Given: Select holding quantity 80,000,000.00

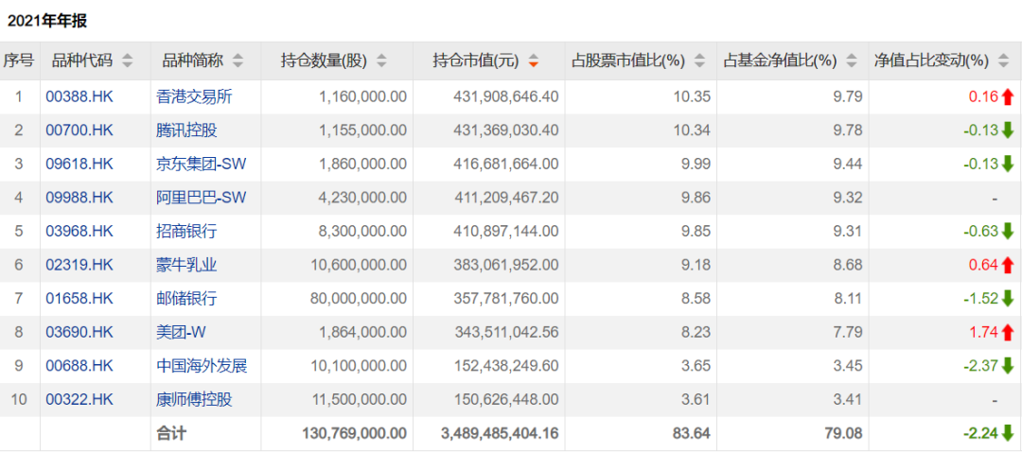Looking at the screenshot, I should tap(360, 299).
